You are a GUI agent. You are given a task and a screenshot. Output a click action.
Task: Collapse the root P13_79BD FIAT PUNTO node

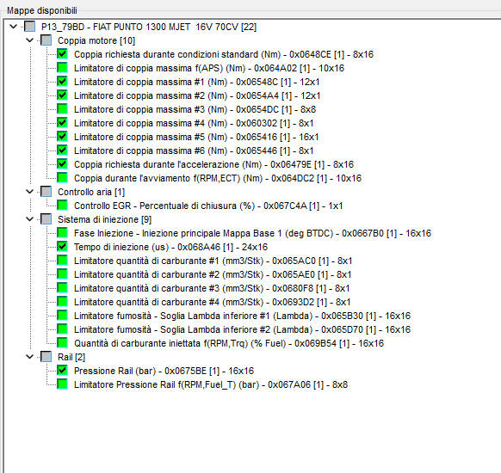click(14, 27)
